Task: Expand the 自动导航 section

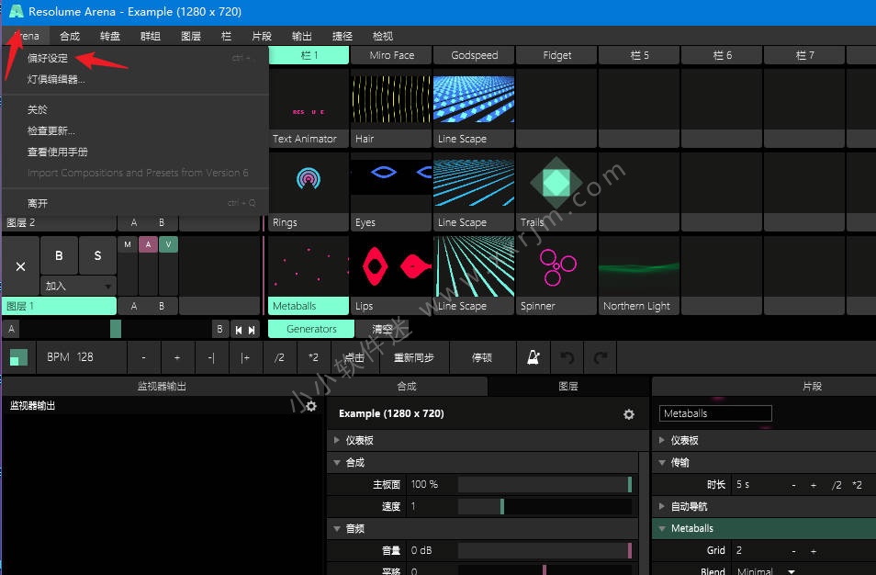Action: pos(662,507)
